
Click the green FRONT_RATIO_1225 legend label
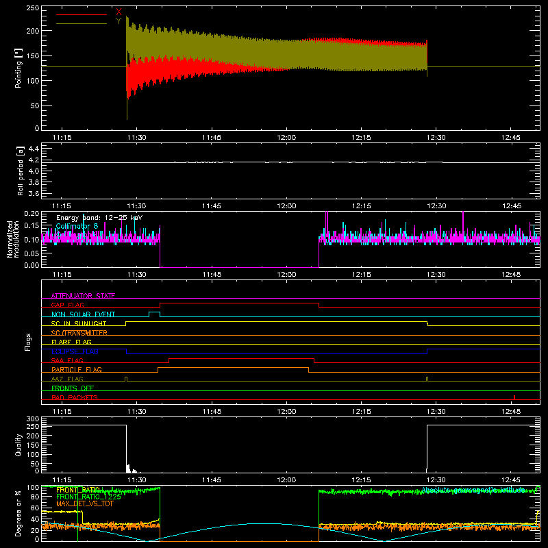coord(88,497)
